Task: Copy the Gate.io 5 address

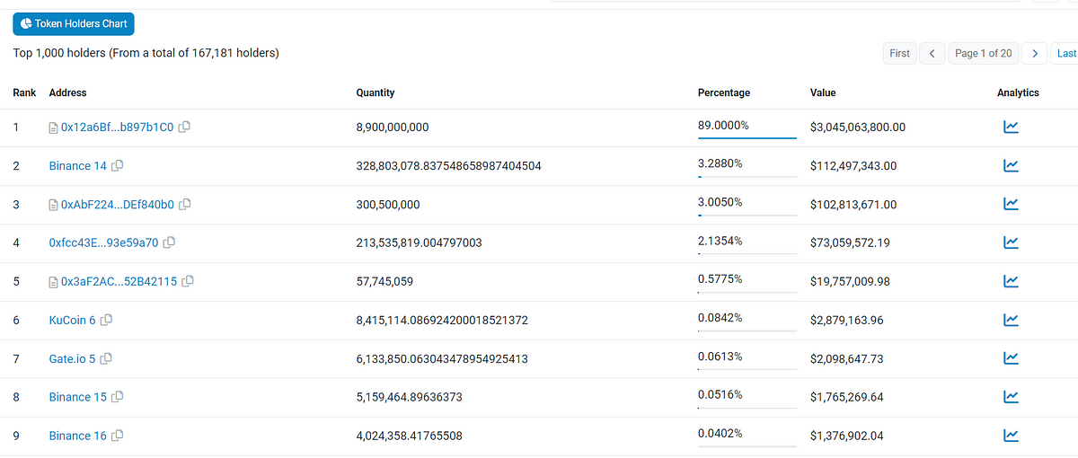Action: [x=107, y=359]
